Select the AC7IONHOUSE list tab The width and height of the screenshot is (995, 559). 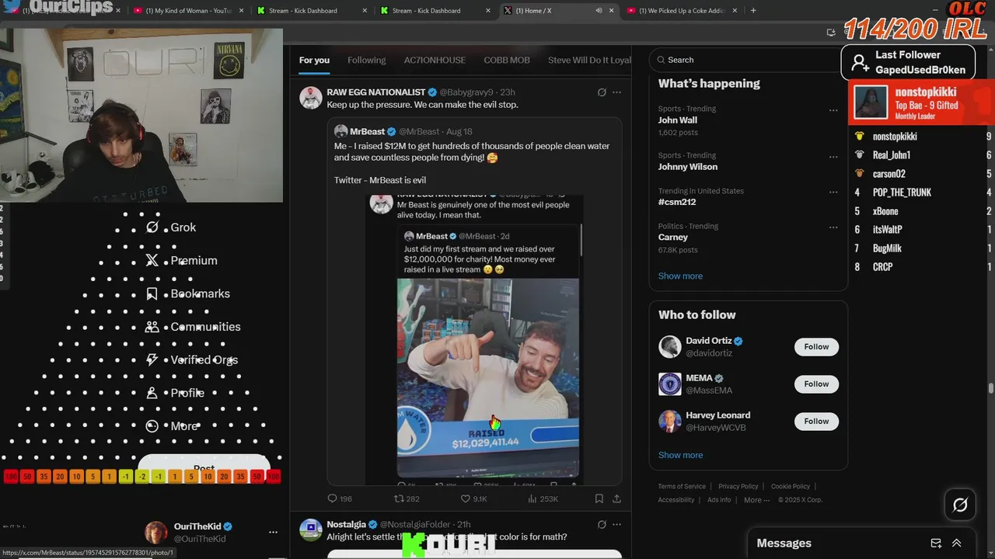(435, 60)
